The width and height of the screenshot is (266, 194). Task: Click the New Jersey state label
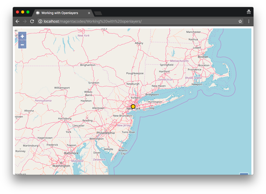124,125
